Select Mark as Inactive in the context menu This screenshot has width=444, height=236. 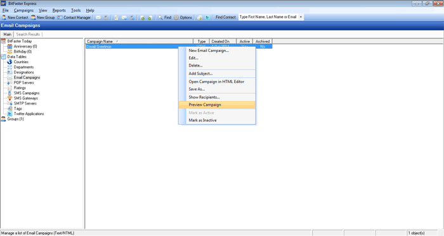click(x=202, y=120)
